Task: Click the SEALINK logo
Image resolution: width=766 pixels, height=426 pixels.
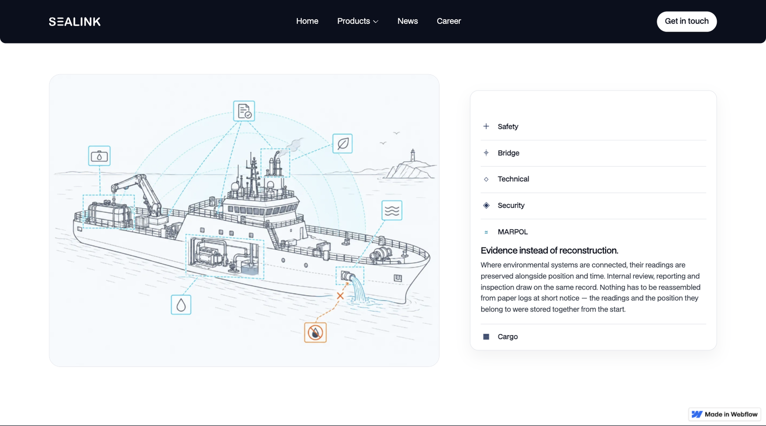Action: tap(75, 22)
